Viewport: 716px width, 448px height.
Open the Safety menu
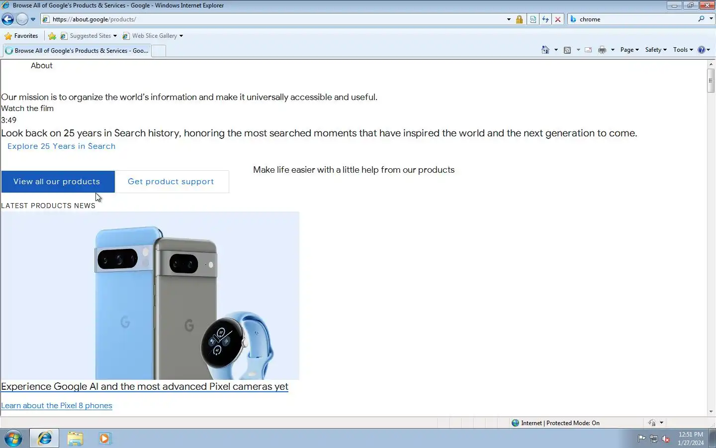[656, 50]
